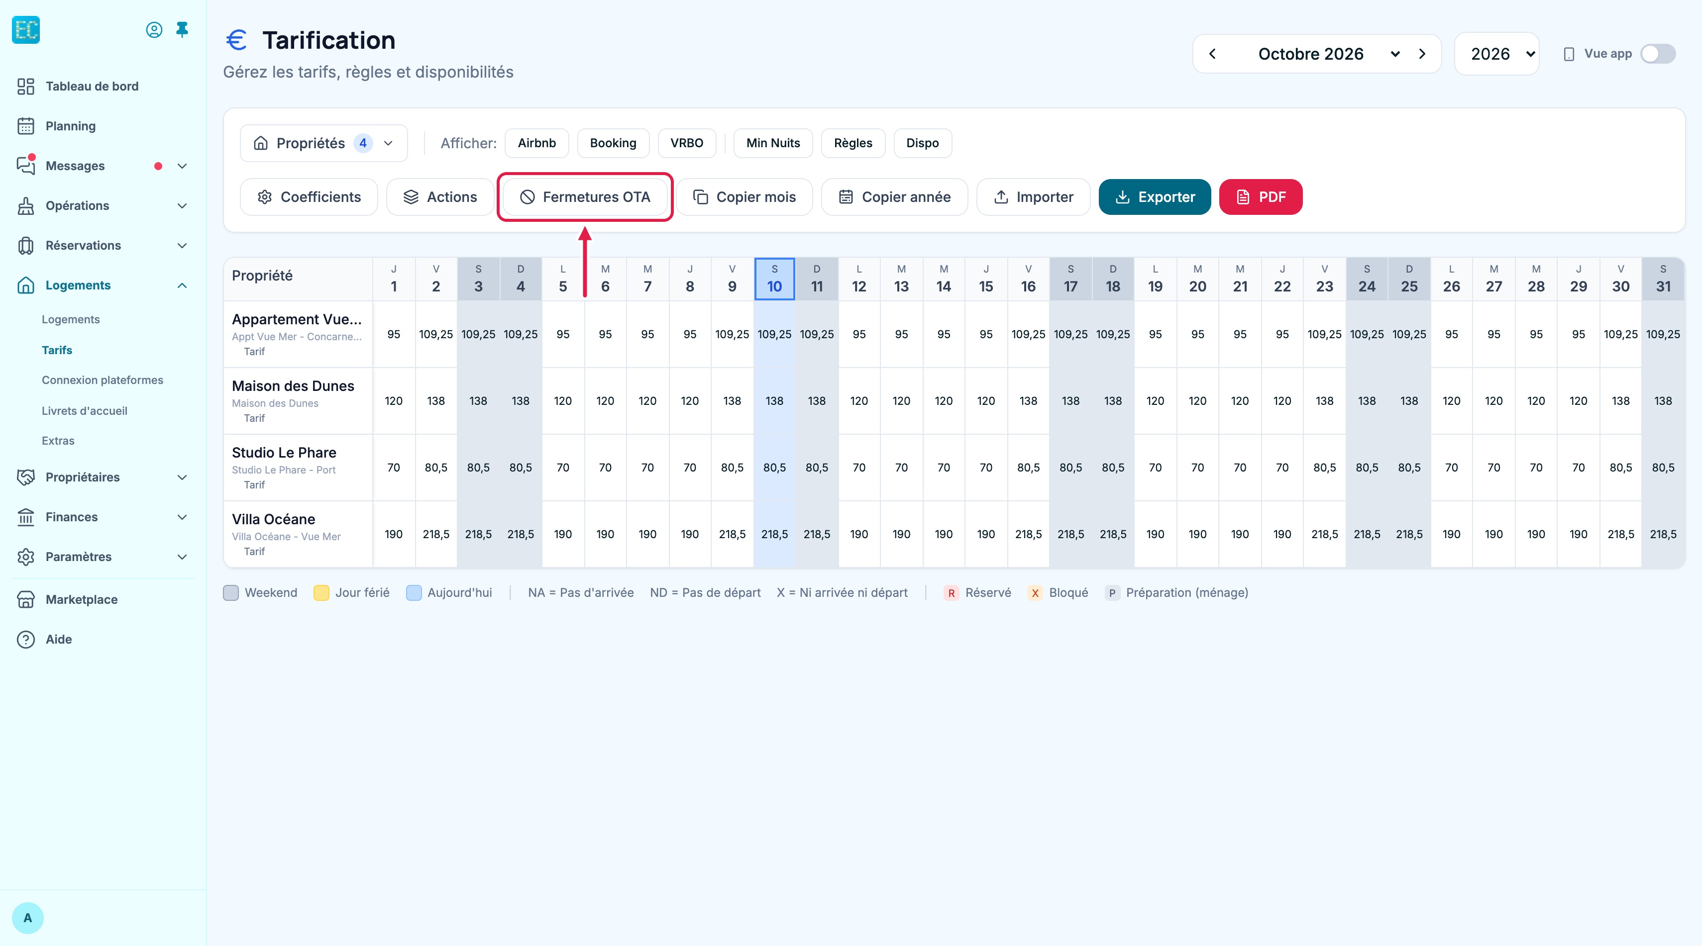
Task: Click Villa Océane rate for day 1
Action: pyautogui.click(x=394, y=534)
